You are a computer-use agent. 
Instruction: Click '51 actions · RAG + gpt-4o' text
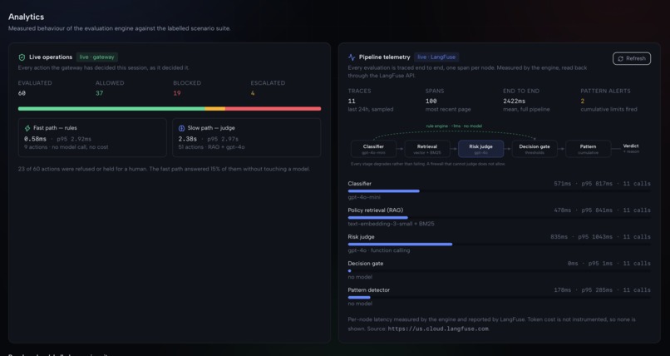211,147
